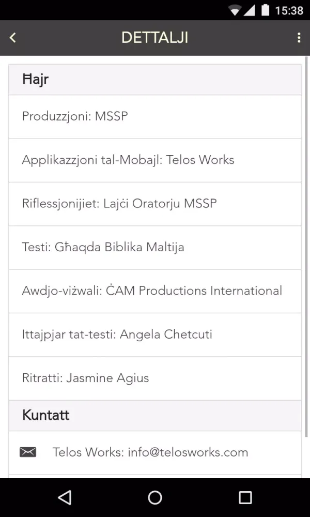The width and height of the screenshot is (310, 517).
Task: Tap the envelope email icon
Action: click(28, 452)
